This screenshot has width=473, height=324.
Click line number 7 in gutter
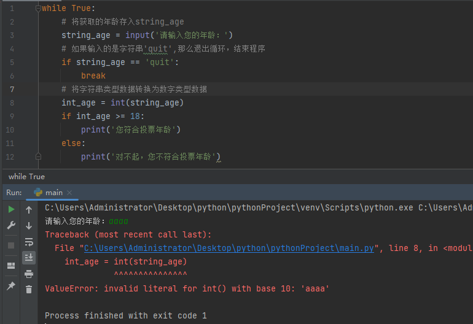[12, 89]
